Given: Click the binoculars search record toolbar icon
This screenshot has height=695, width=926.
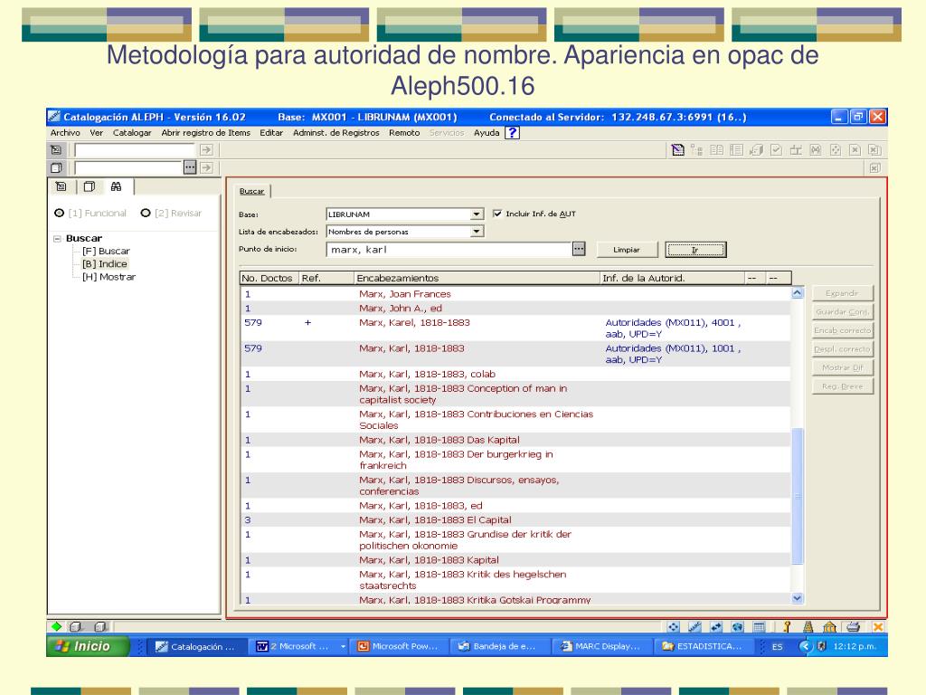Looking at the screenshot, I should (x=816, y=150).
